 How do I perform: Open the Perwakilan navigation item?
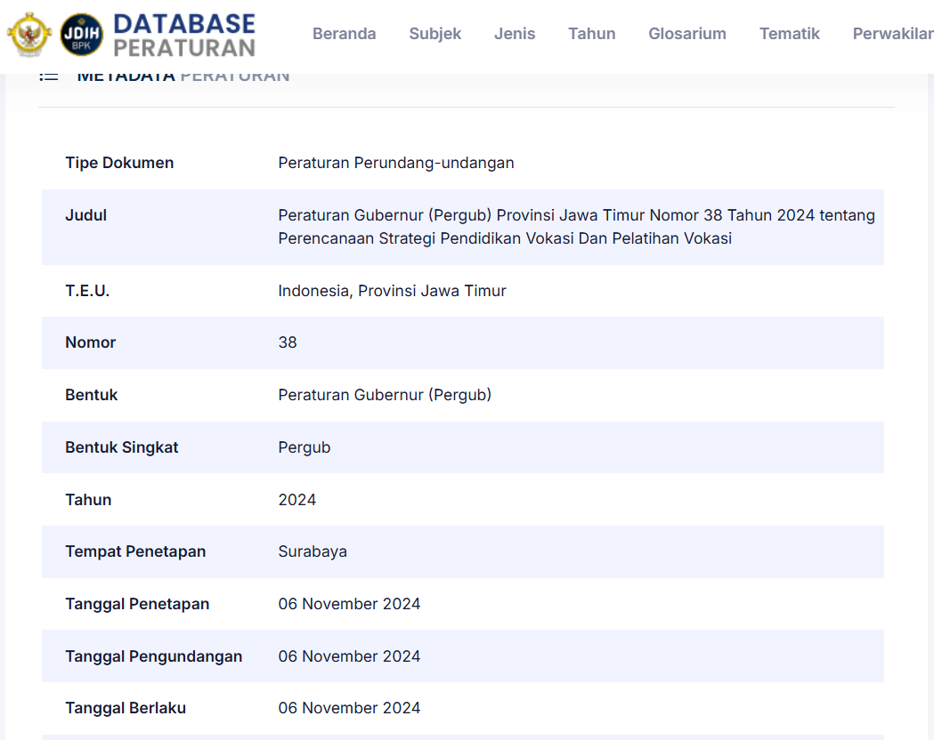892,34
